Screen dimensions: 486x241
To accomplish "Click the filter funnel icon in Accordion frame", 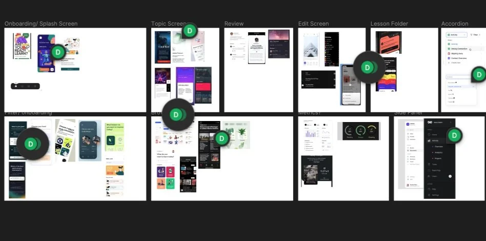I will [x=471, y=35].
